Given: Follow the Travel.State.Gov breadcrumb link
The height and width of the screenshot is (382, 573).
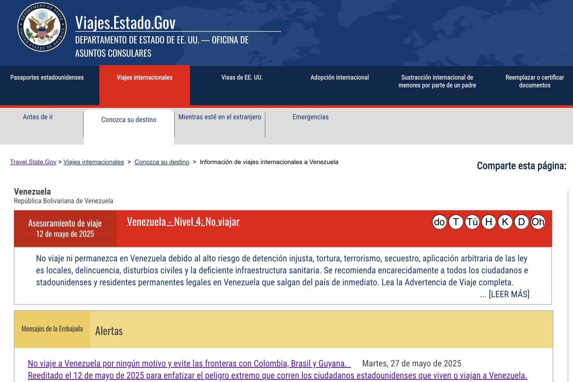Looking at the screenshot, I should 33,162.
